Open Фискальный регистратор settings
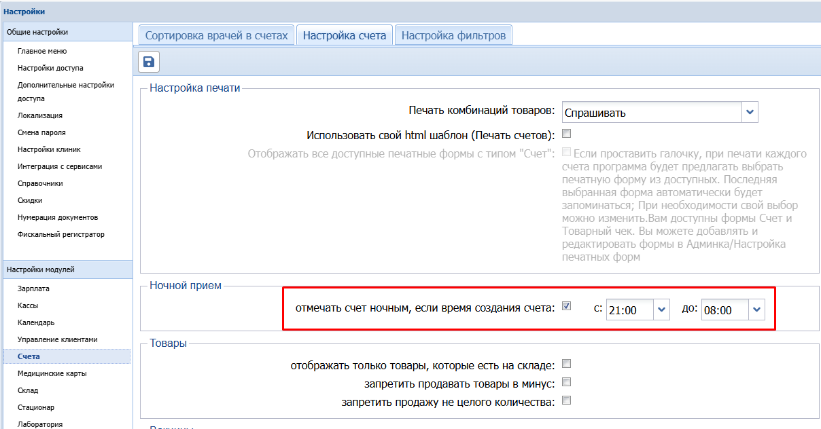The width and height of the screenshot is (821, 429). click(61, 234)
